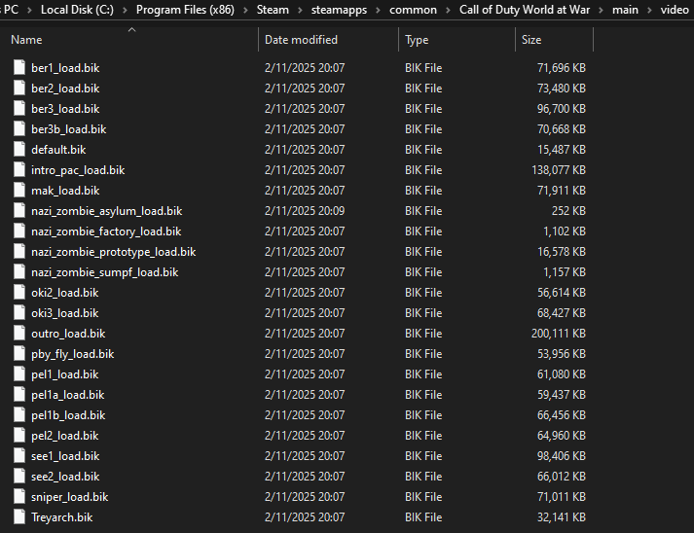The height and width of the screenshot is (533, 694).
Task: Click the 200,111 KB size cell
Action: pos(559,334)
